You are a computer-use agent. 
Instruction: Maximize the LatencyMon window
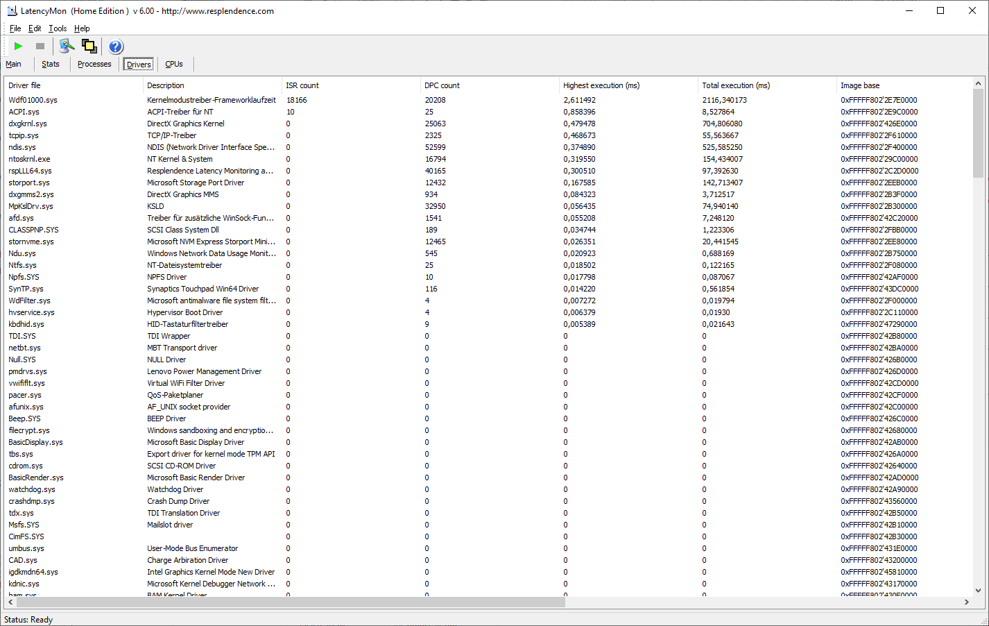pos(940,10)
